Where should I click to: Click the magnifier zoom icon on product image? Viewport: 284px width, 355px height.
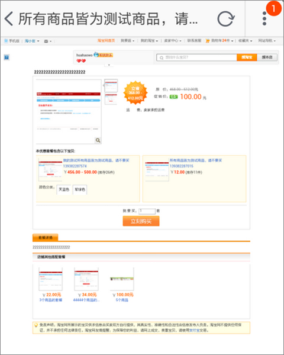(x=98, y=140)
